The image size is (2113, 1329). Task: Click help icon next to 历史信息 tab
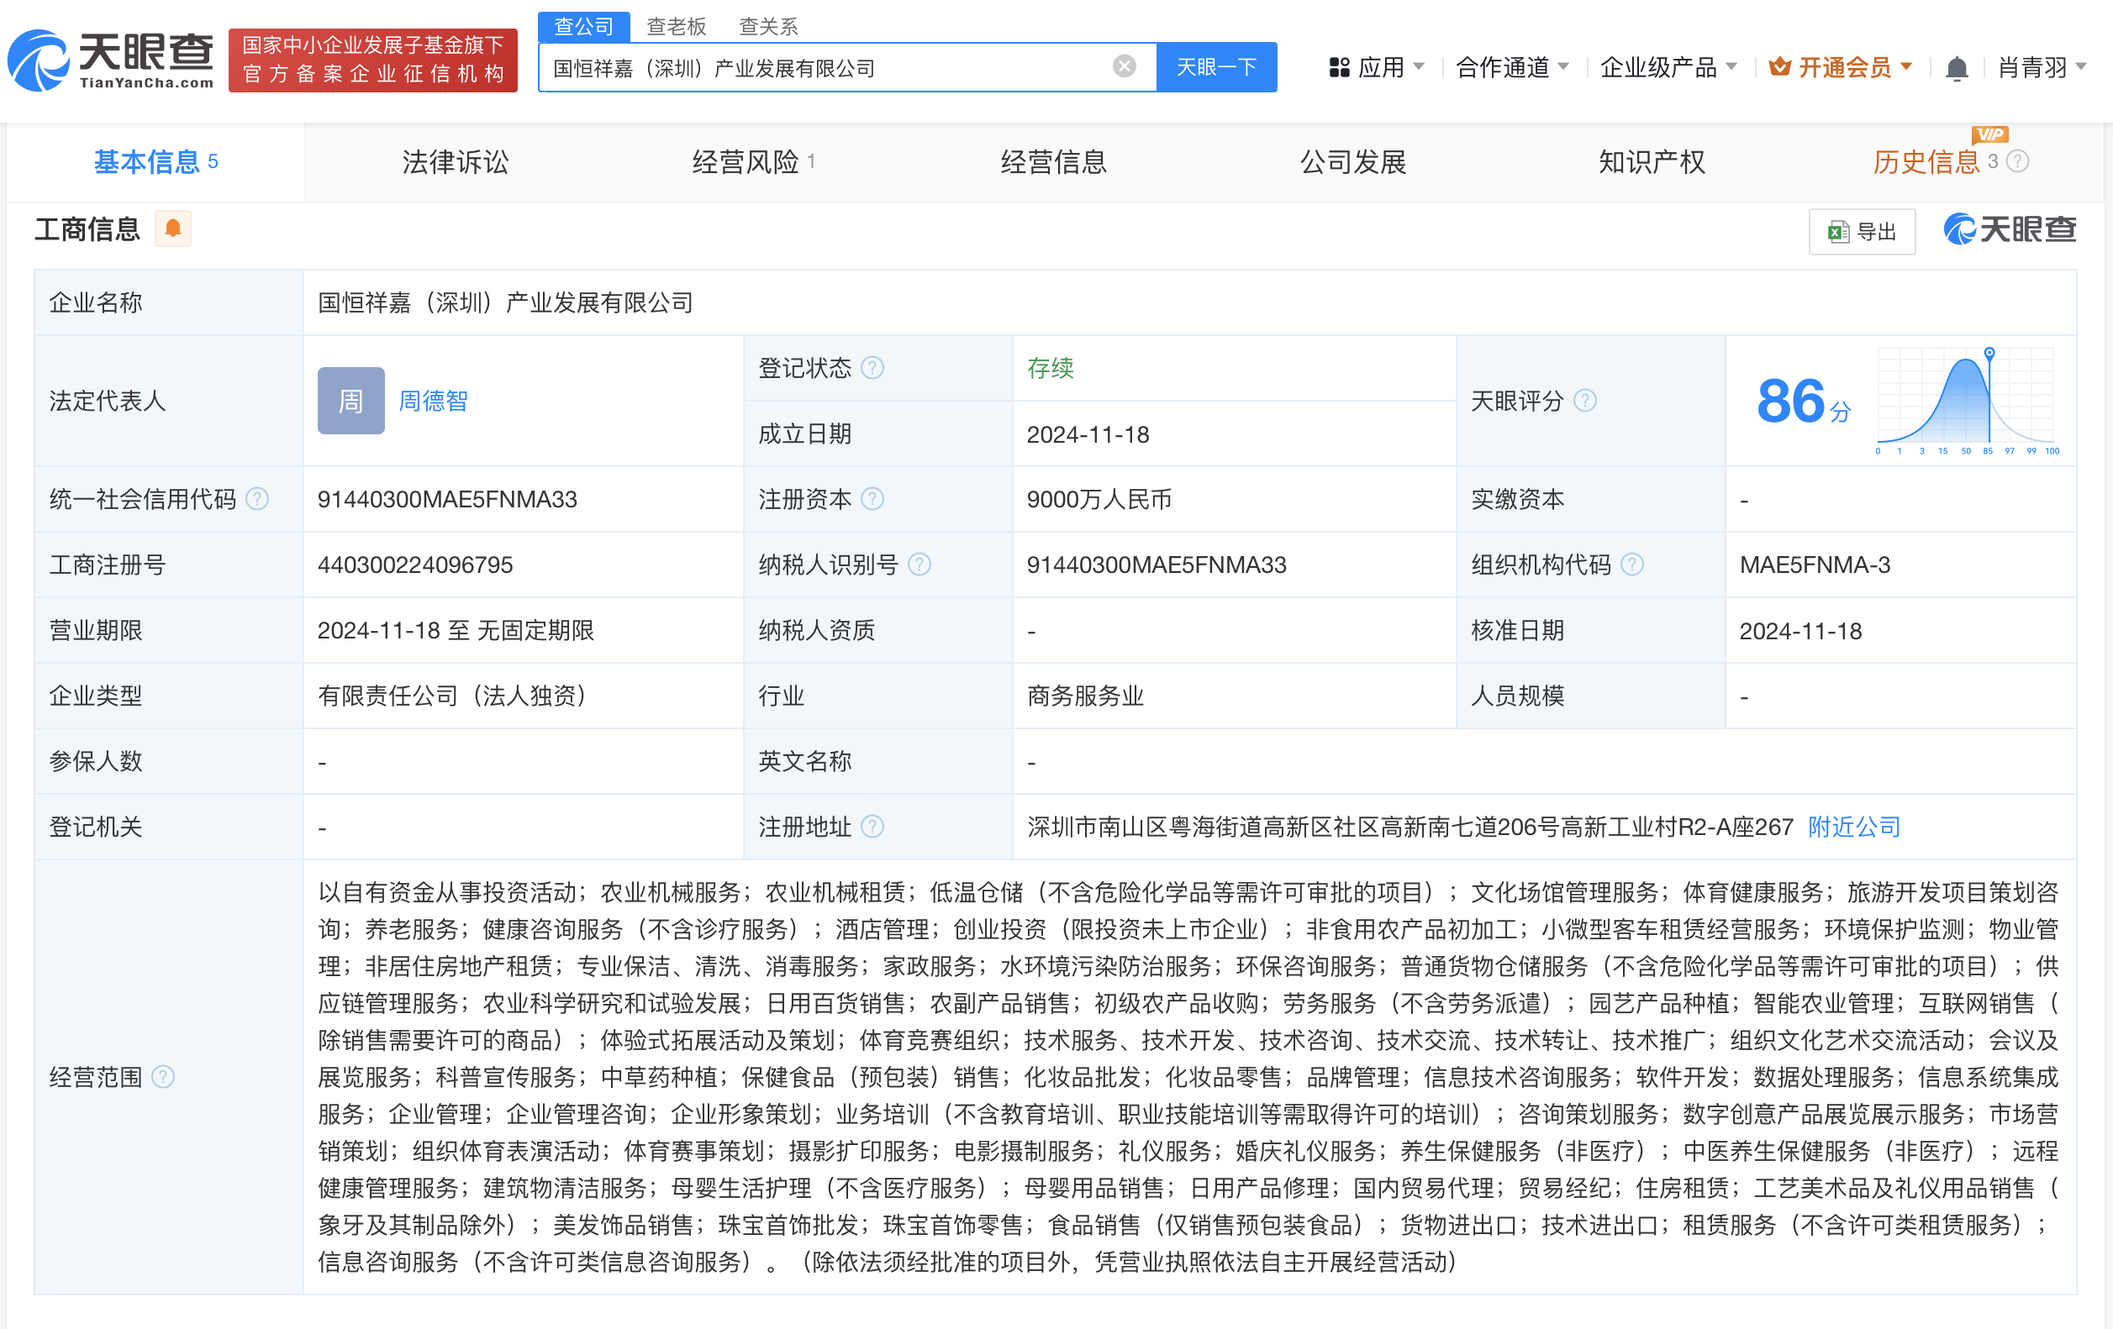(x=2017, y=161)
